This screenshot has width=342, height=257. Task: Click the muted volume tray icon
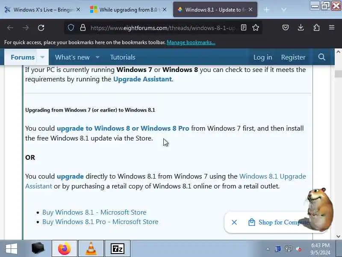299,249
